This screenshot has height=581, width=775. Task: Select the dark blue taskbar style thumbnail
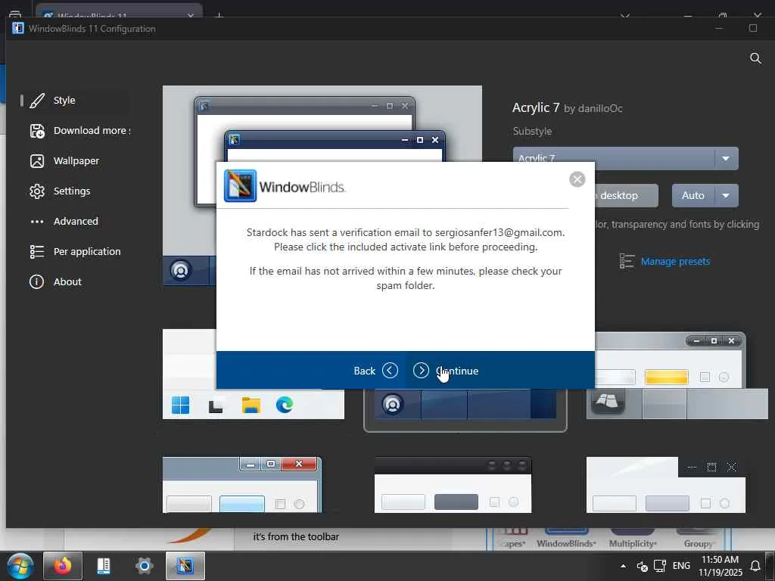point(465,410)
